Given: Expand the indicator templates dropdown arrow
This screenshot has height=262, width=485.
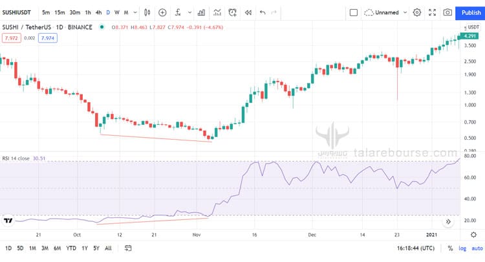Looking at the screenshot, I should tap(189, 13).
